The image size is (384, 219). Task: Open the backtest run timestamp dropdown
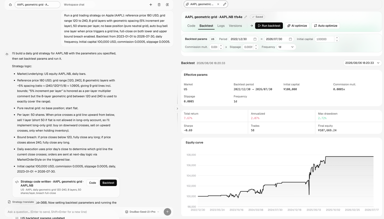pyautogui.click(x=362, y=63)
